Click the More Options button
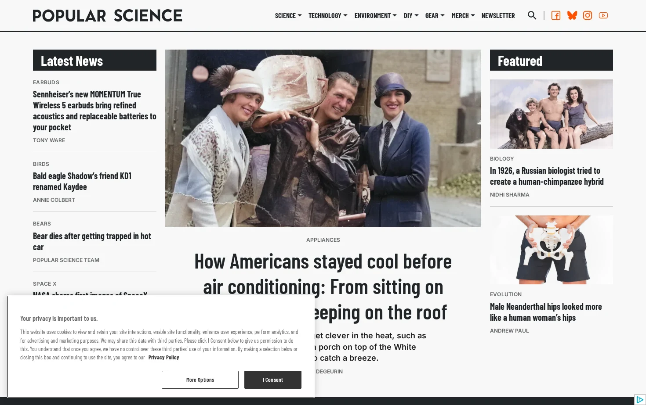Screen dimensions: 646x405 (200, 380)
